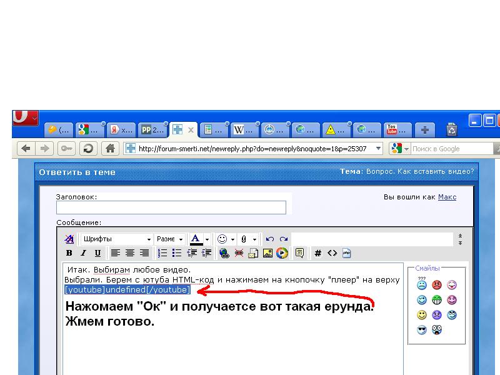Open the Макс profile link
500x375 pixels.
pos(447,197)
